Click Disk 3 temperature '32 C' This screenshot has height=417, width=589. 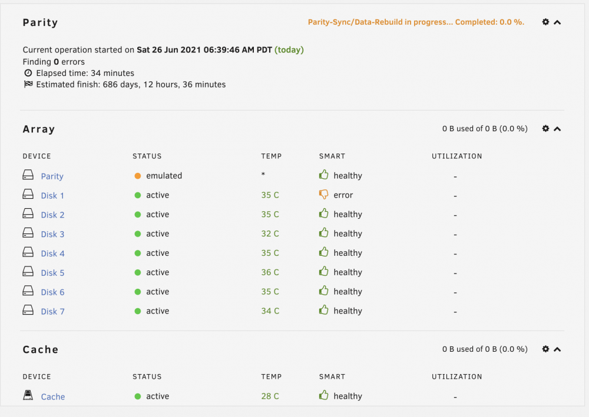pyautogui.click(x=270, y=233)
